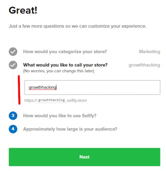Viewport: 166px width, 171px height.
Task: Focus the store name text input box
Action: [92, 87]
